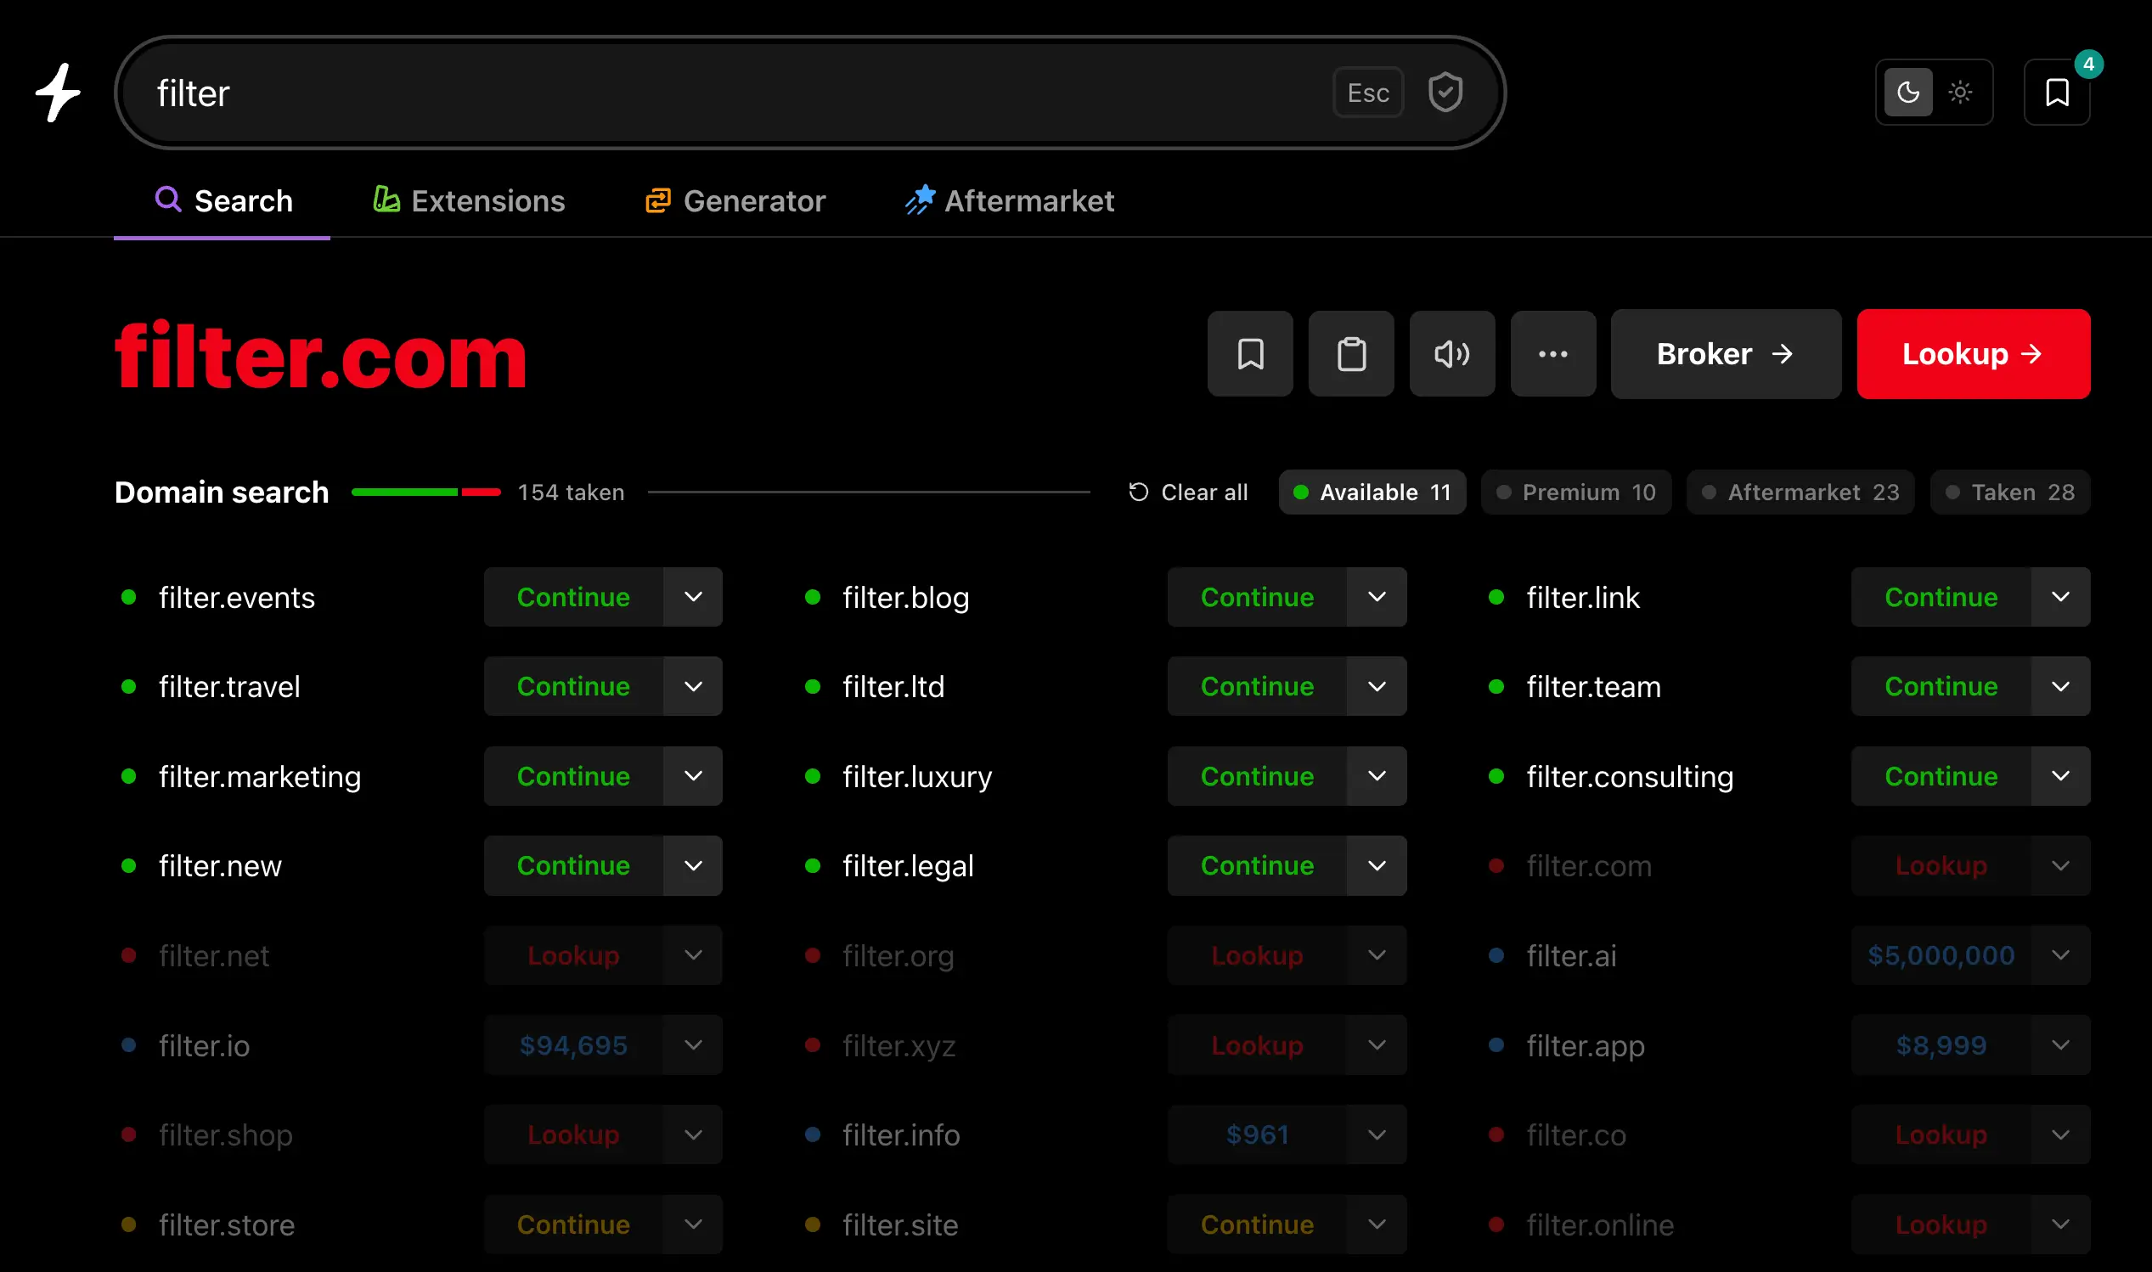Viewport: 2152px width, 1272px height.
Task: Copy filter.com with the clipboard icon
Action: tap(1351, 354)
